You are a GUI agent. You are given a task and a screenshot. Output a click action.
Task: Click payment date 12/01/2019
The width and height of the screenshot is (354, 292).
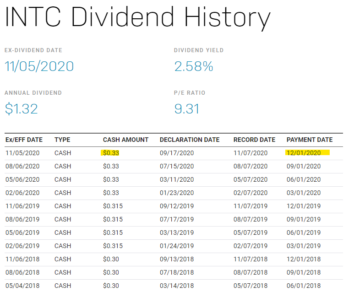click(x=304, y=206)
